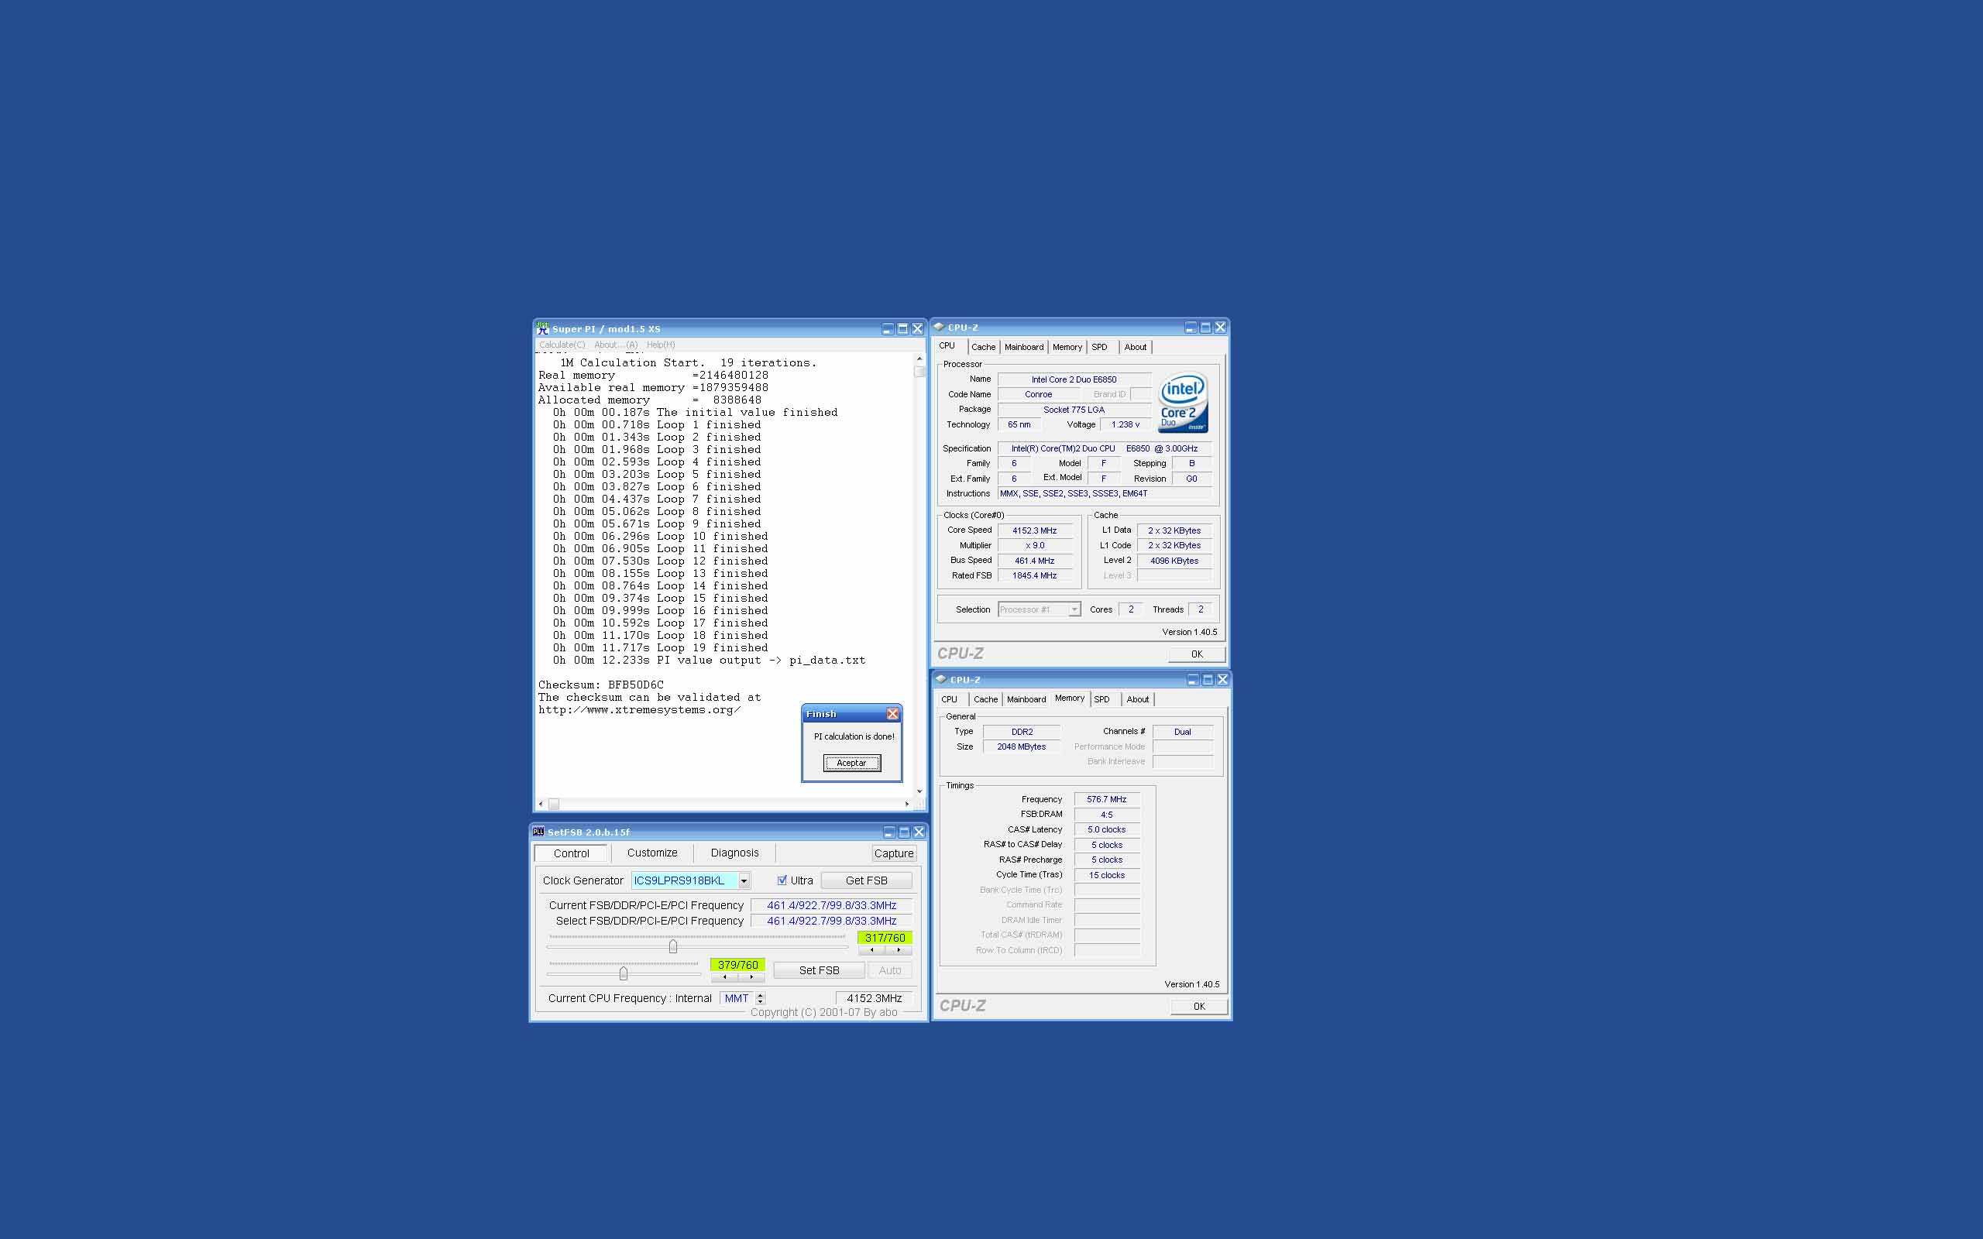1983x1239 pixels.
Task: Open the Help(H) menu in Super PI
Action: coord(661,345)
